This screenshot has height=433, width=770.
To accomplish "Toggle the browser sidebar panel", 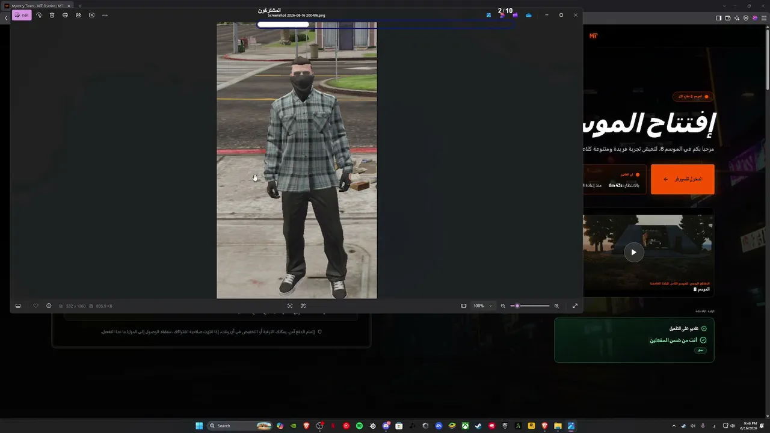I will 719,18.
